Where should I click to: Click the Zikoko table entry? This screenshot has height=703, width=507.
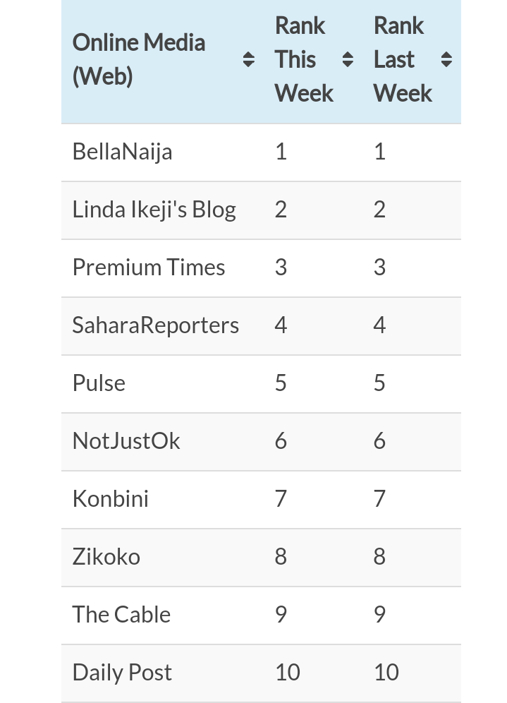pyautogui.click(x=106, y=556)
